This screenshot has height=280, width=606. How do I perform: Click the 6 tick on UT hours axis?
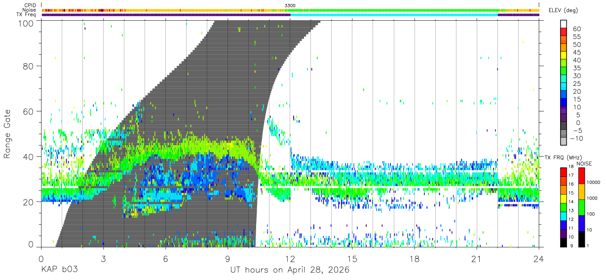coord(165,259)
